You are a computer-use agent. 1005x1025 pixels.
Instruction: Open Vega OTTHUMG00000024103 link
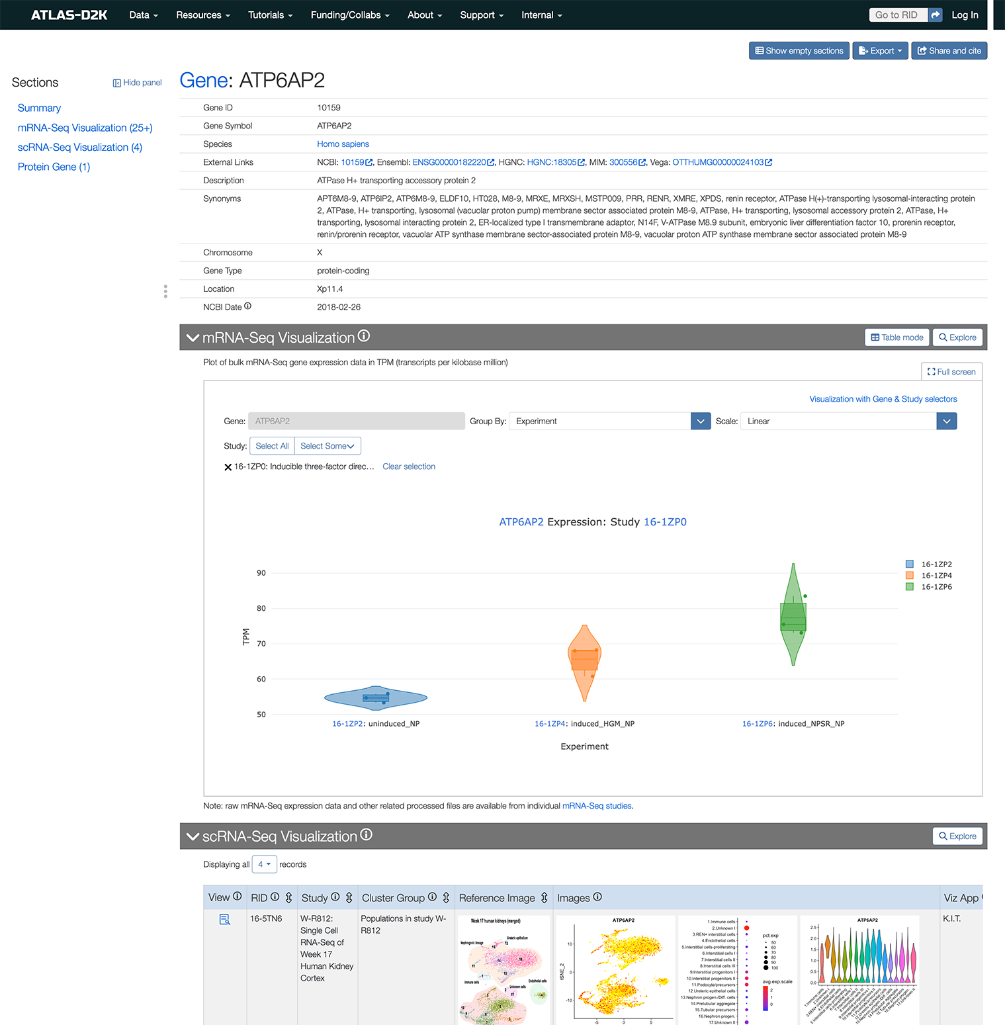click(x=722, y=162)
